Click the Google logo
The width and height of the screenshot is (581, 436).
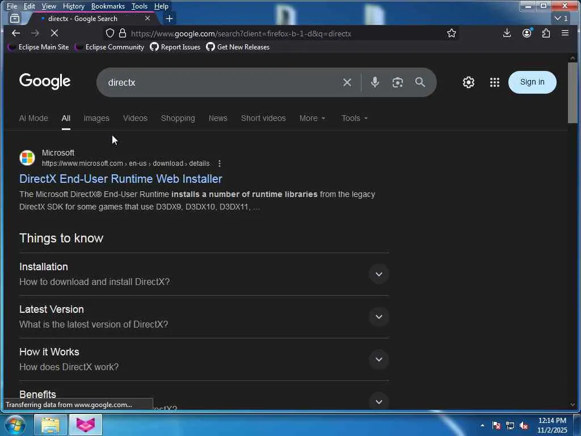[45, 81]
